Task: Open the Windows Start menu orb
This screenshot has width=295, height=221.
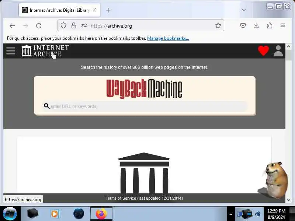Action: tap(10, 214)
